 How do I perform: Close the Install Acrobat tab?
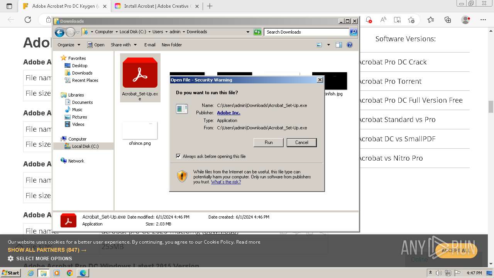[196, 6]
